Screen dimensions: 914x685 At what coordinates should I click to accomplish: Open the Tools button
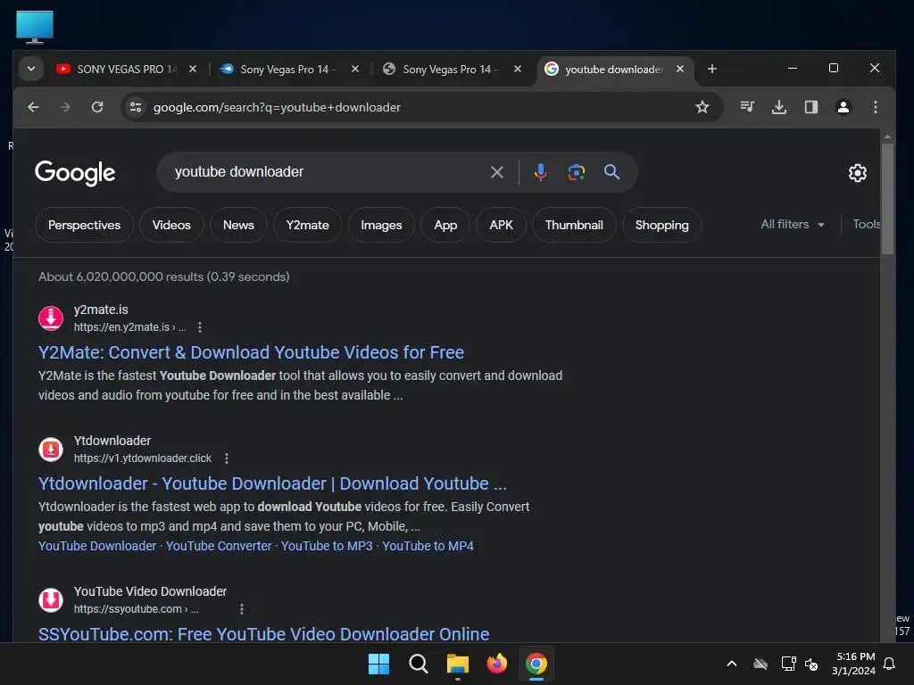coord(866,224)
